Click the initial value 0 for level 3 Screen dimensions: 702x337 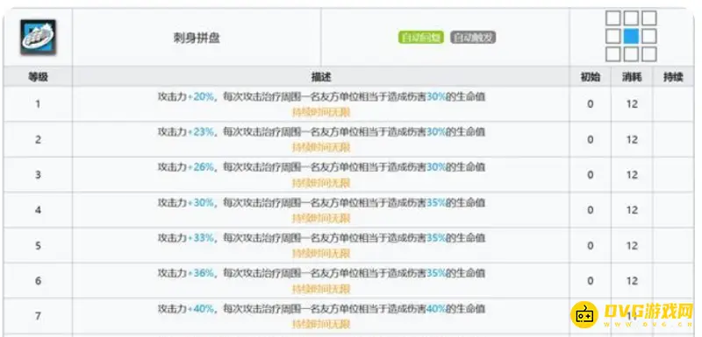click(x=590, y=175)
